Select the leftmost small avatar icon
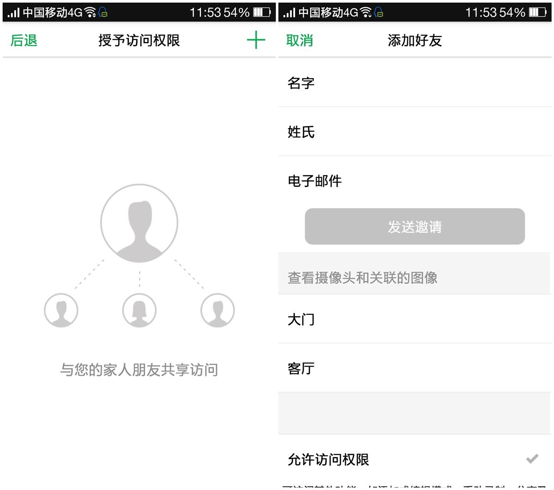The image size is (554, 490). click(60, 310)
